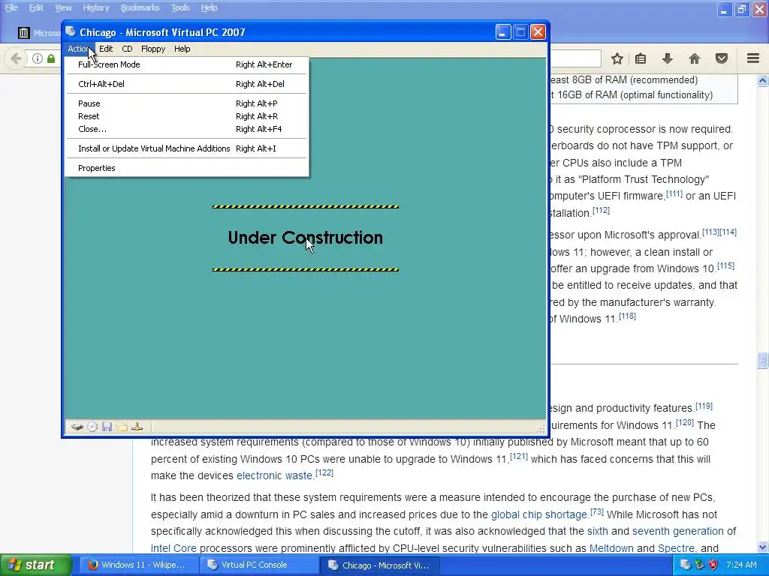Screen dimensions: 769x576
Task: Open Properties from the Action menu
Action: point(187,169)
